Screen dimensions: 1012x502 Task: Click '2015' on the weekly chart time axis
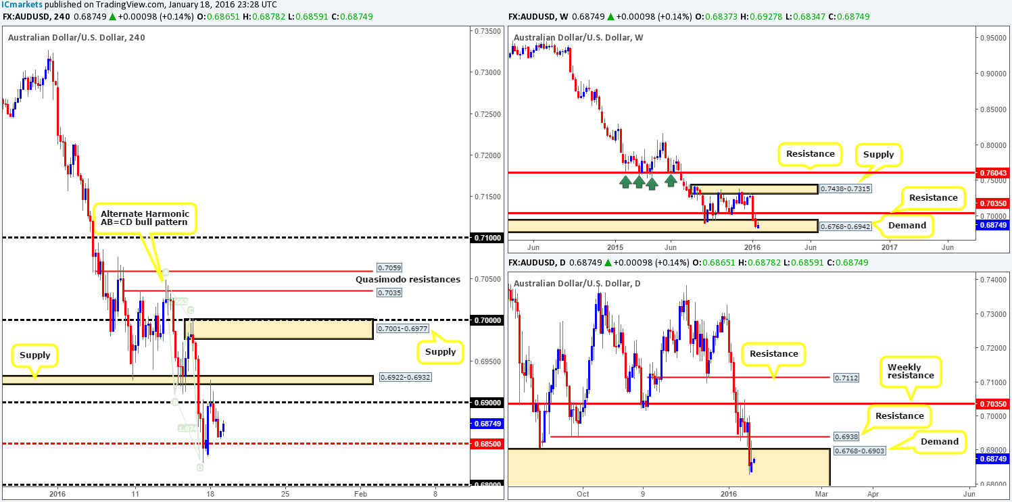(614, 247)
